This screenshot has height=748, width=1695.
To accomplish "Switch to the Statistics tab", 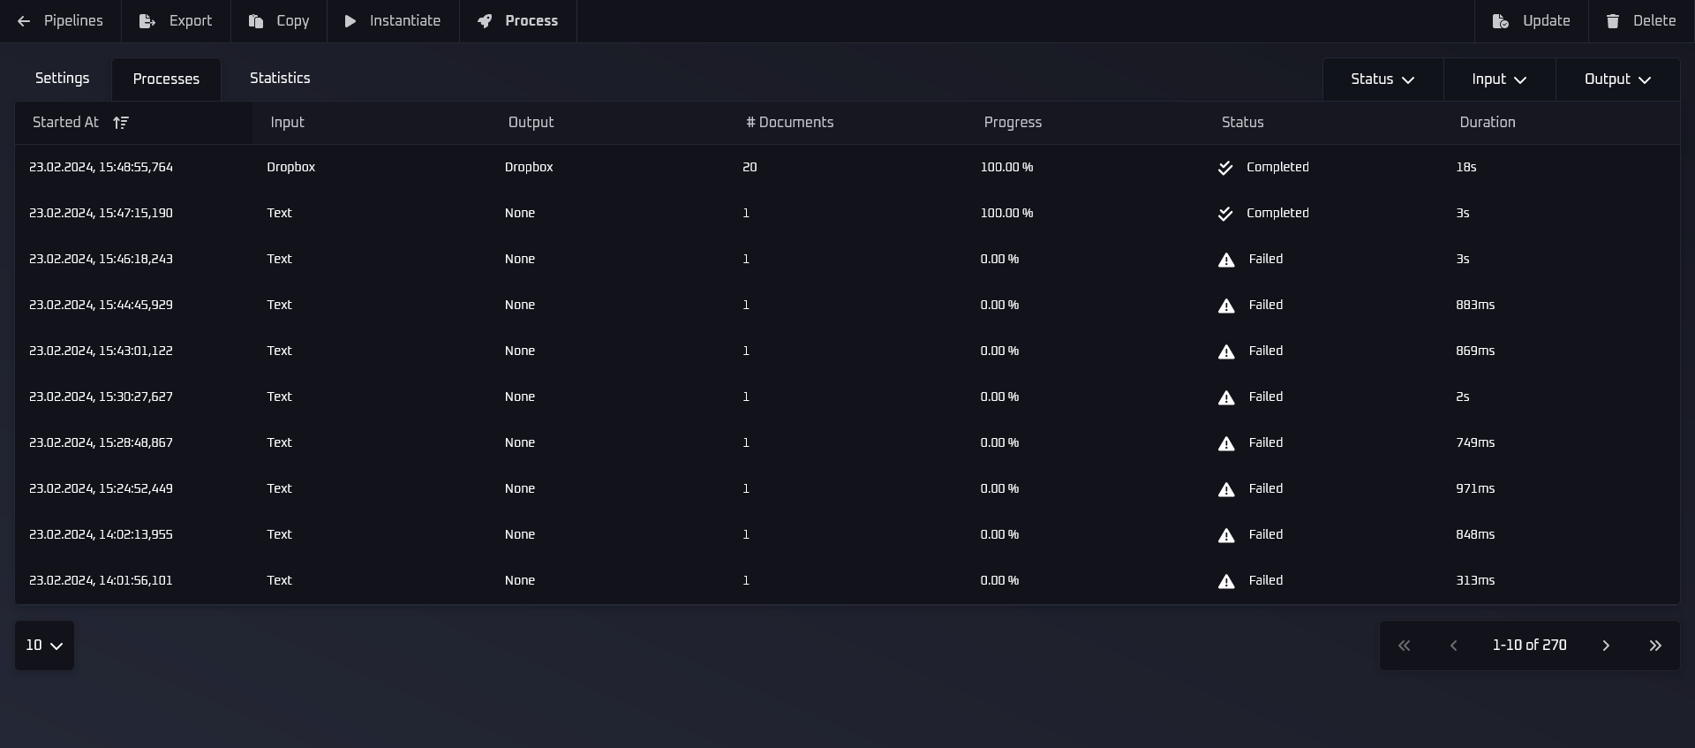I will point(280,79).
